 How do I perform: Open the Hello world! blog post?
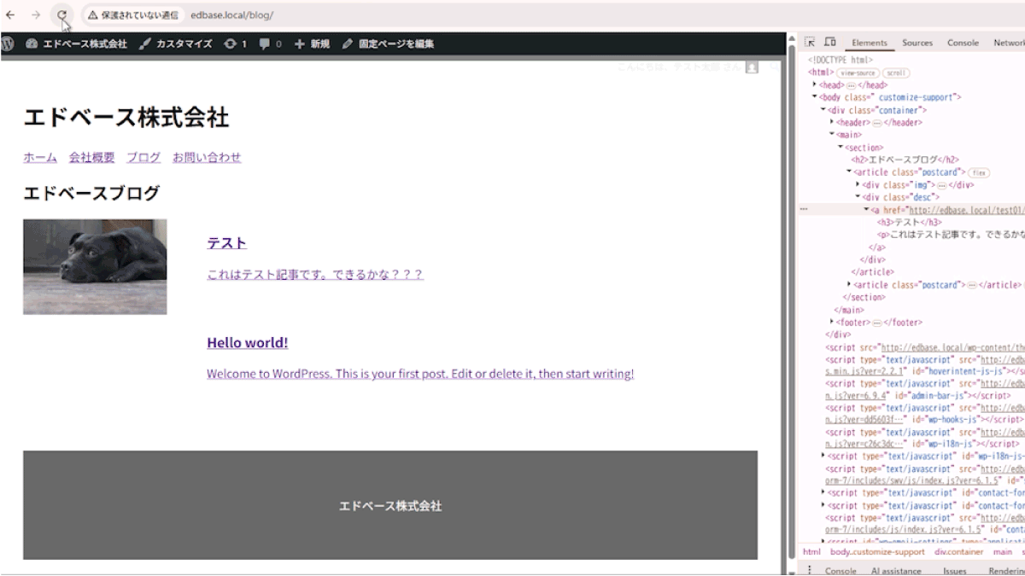click(245, 342)
